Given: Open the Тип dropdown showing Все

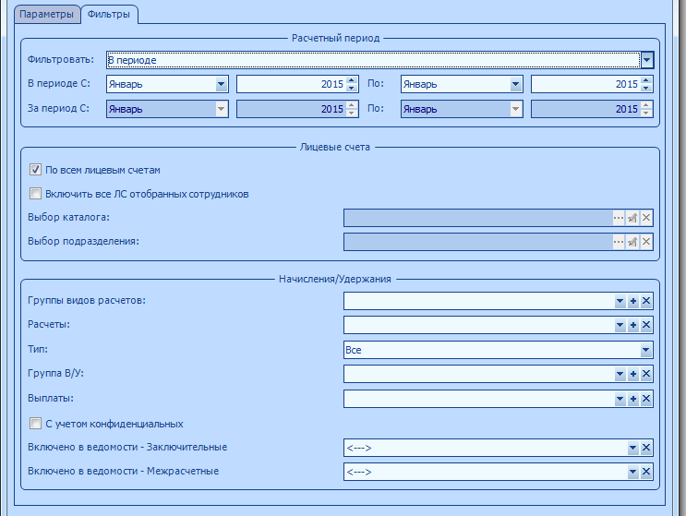Looking at the screenshot, I should click(645, 350).
